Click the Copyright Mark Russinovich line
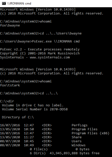 [x=40, y=53]
